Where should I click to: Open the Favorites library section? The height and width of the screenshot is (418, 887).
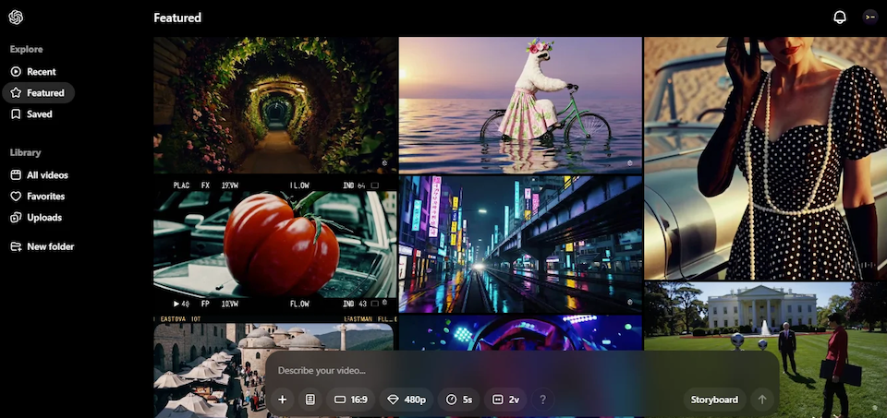coord(39,197)
